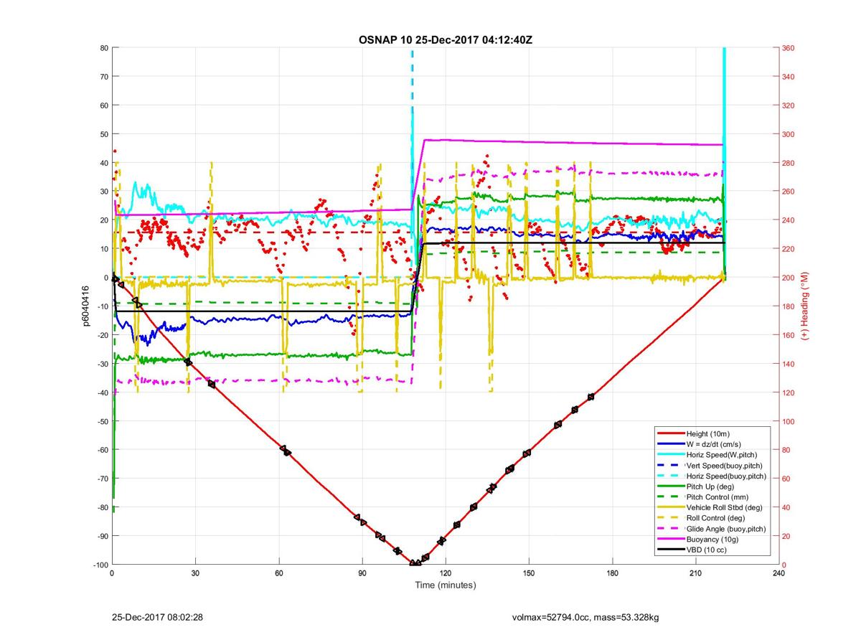Click red heading axis tick label 360
The width and height of the screenshot is (861, 635).
(789, 48)
